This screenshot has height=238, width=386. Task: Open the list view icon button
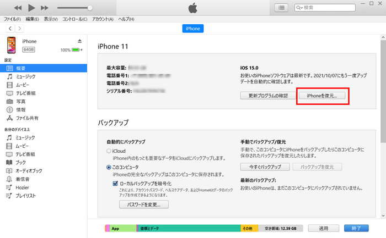(x=281, y=8)
